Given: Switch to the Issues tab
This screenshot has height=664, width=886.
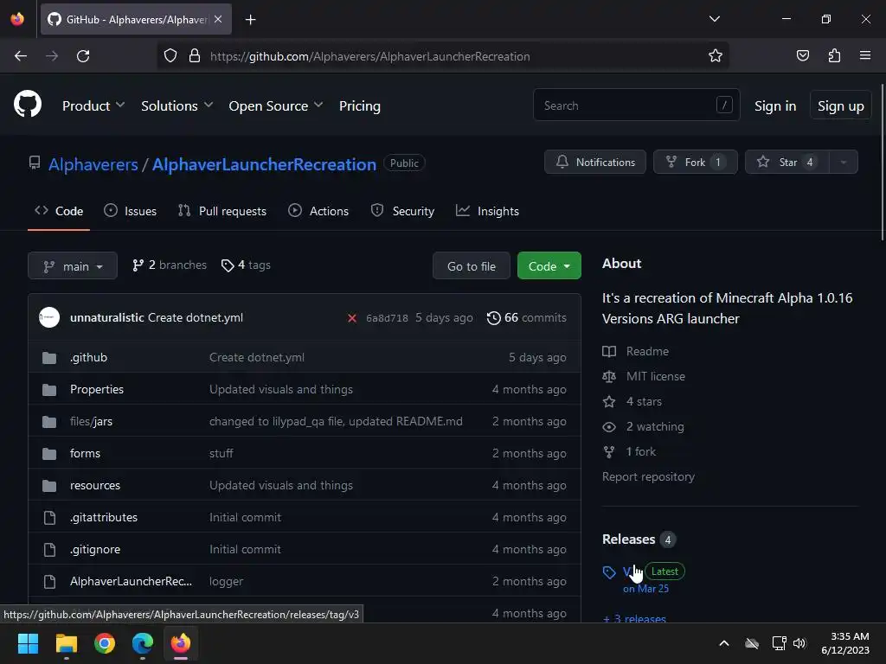Looking at the screenshot, I should pyautogui.click(x=130, y=211).
